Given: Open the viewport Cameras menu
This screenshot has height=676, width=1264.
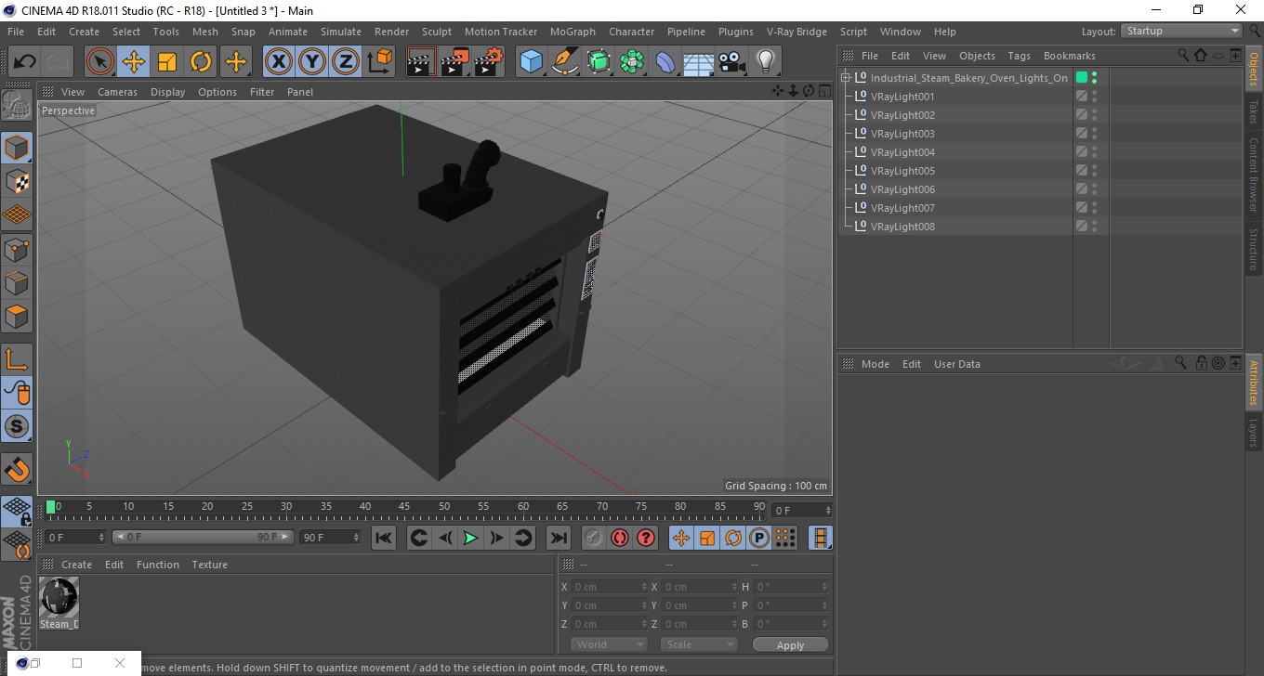Looking at the screenshot, I should pyautogui.click(x=117, y=92).
